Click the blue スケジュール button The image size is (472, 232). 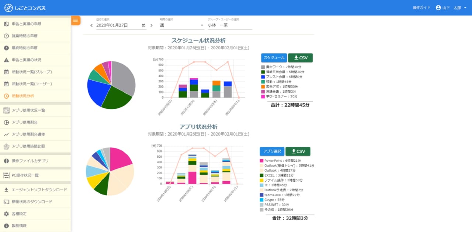(274, 58)
